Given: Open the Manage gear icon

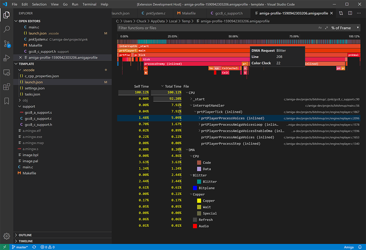Looking at the screenshot, I should pyautogui.click(x=6, y=236).
